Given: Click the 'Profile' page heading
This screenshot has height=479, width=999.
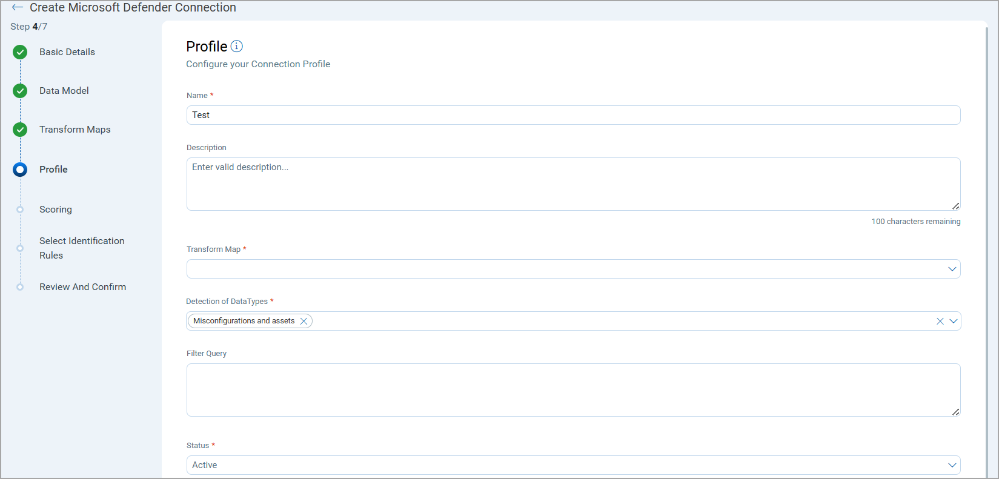Looking at the screenshot, I should click(207, 47).
